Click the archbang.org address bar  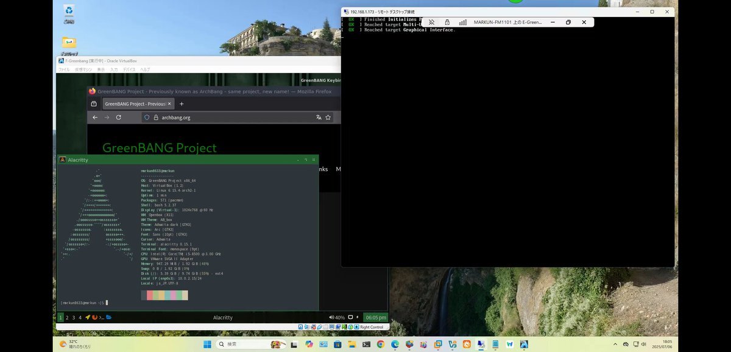tap(238, 118)
